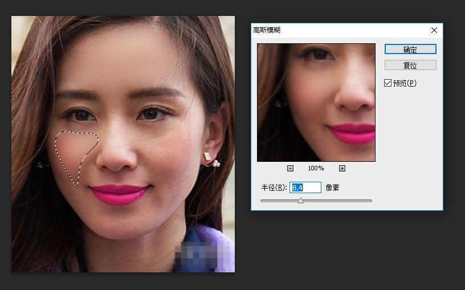Click the slider track right of the handle
Image resolution: width=465 pixels, height=290 pixels.
coord(337,201)
